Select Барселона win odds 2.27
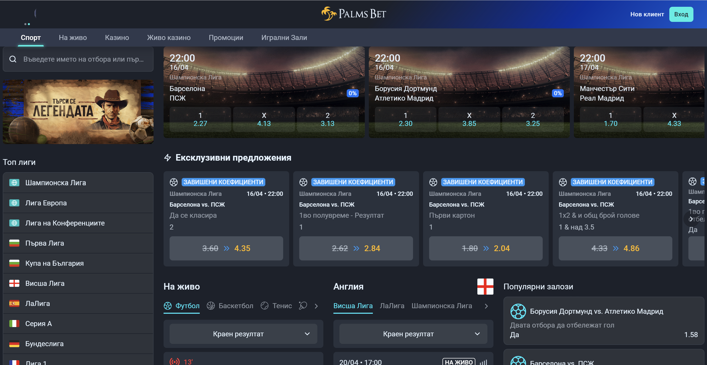This screenshot has width=707, height=365. click(200, 119)
